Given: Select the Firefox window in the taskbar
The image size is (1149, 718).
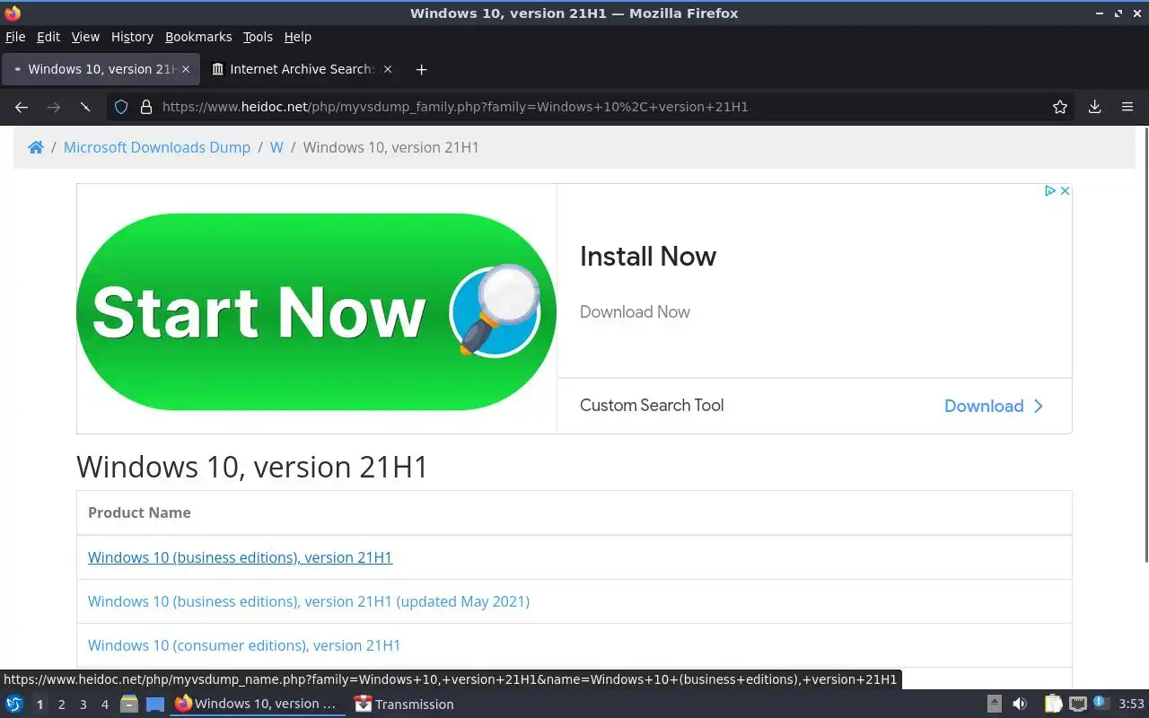Looking at the screenshot, I should (259, 705).
